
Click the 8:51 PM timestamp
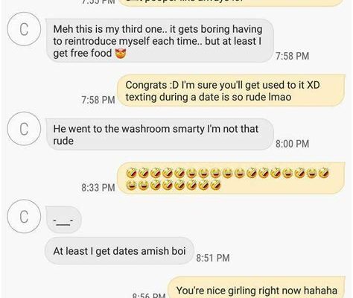pyautogui.click(x=213, y=258)
